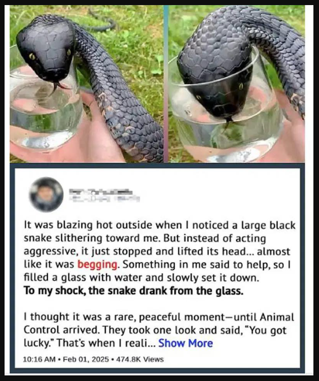Click bold sentence about the snake drinking
The width and height of the screenshot is (319, 381).
pos(134,291)
